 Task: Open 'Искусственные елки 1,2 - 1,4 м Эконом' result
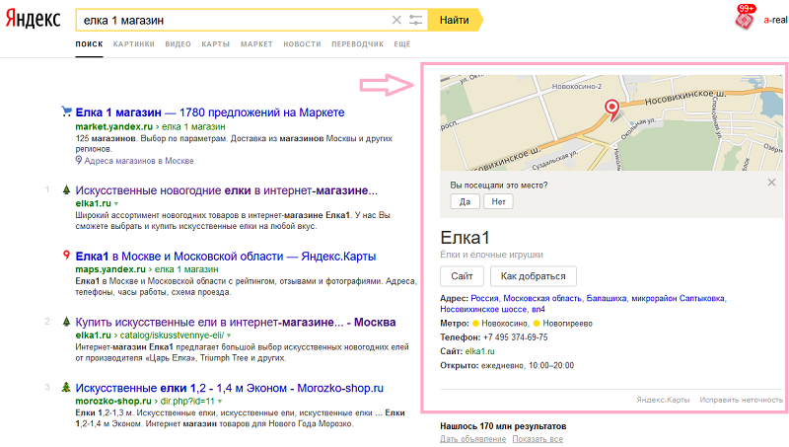click(230, 388)
